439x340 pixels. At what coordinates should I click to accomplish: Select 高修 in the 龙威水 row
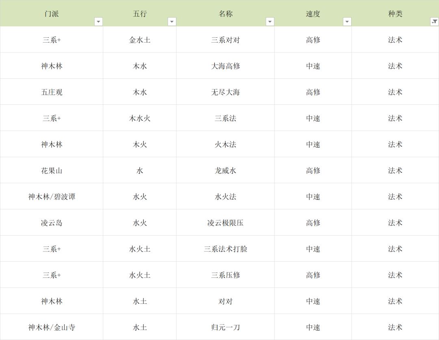(313, 171)
